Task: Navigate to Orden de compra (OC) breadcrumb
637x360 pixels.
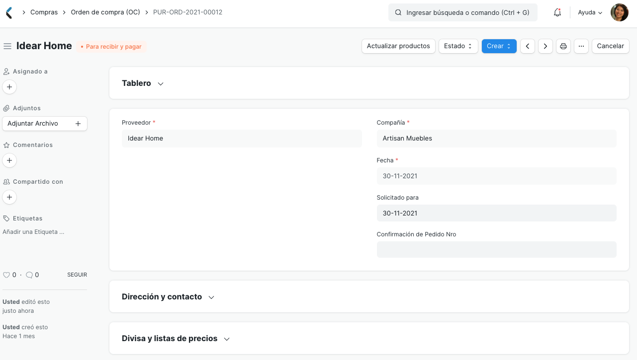Action: [x=105, y=12]
